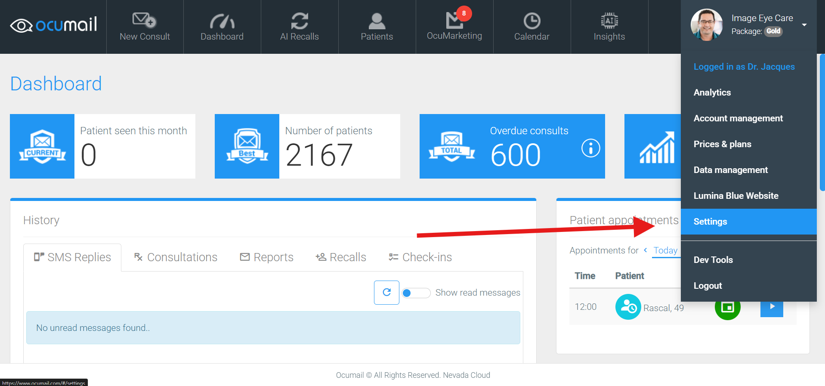Click patient name Rascal, 49
Viewport: 825px width, 386px height.
pyautogui.click(x=664, y=308)
